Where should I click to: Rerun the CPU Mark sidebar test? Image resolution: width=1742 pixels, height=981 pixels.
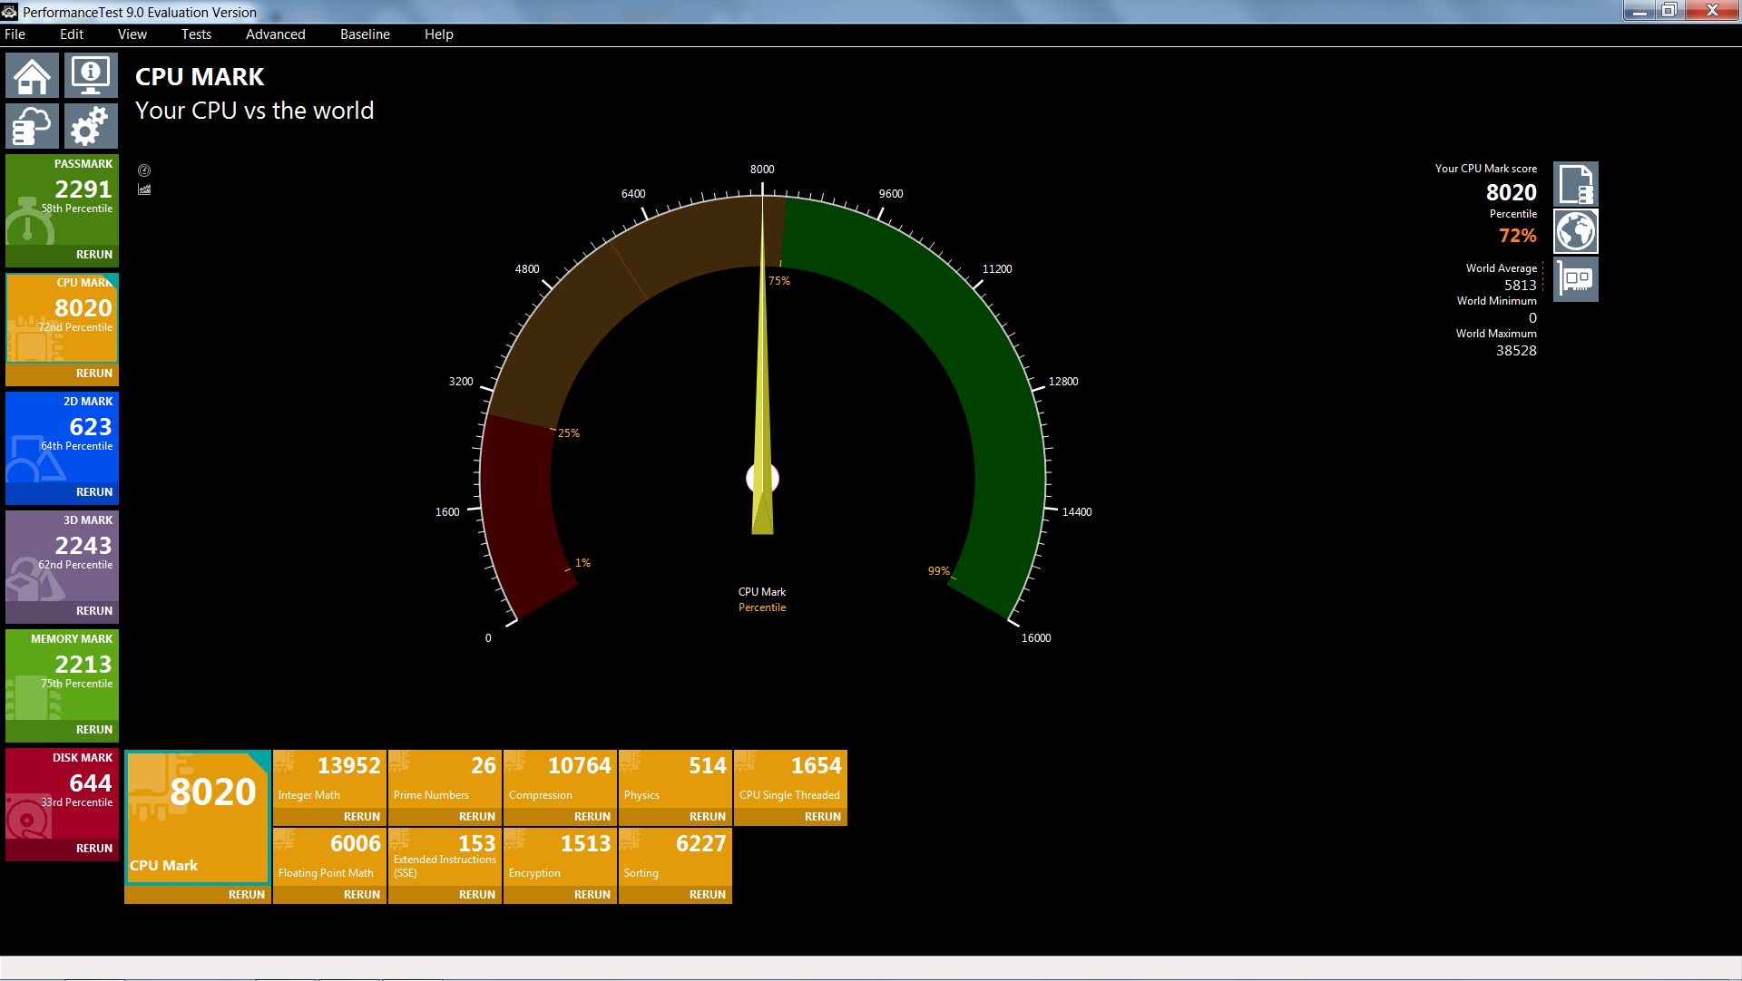coord(94,374)
